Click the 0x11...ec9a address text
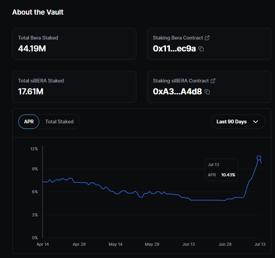Viewport: 275px width, 258px height. click(x=174, y=49)
